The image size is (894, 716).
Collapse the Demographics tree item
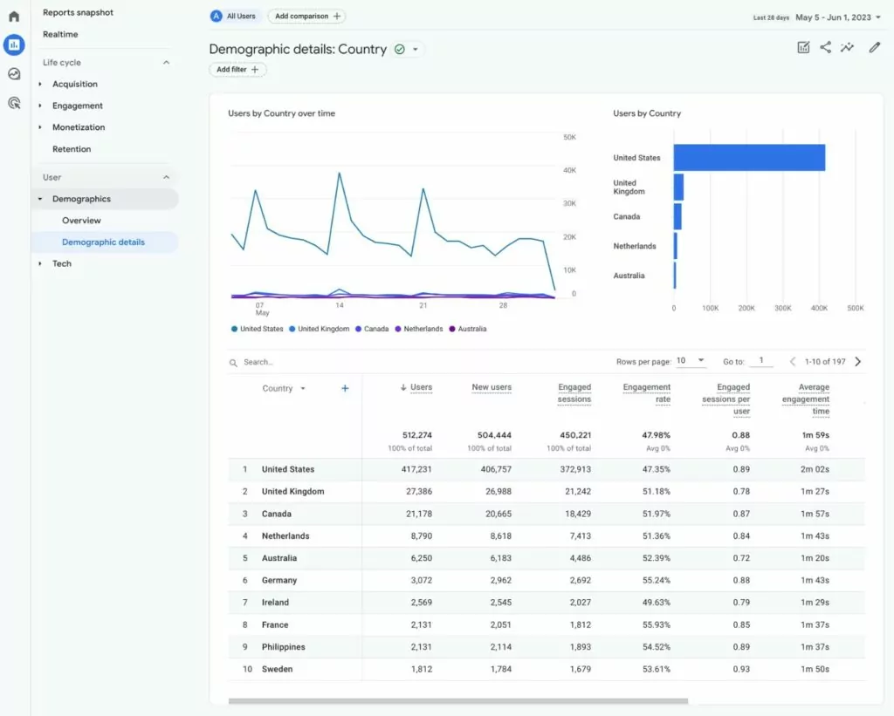[x=40, y=199]
